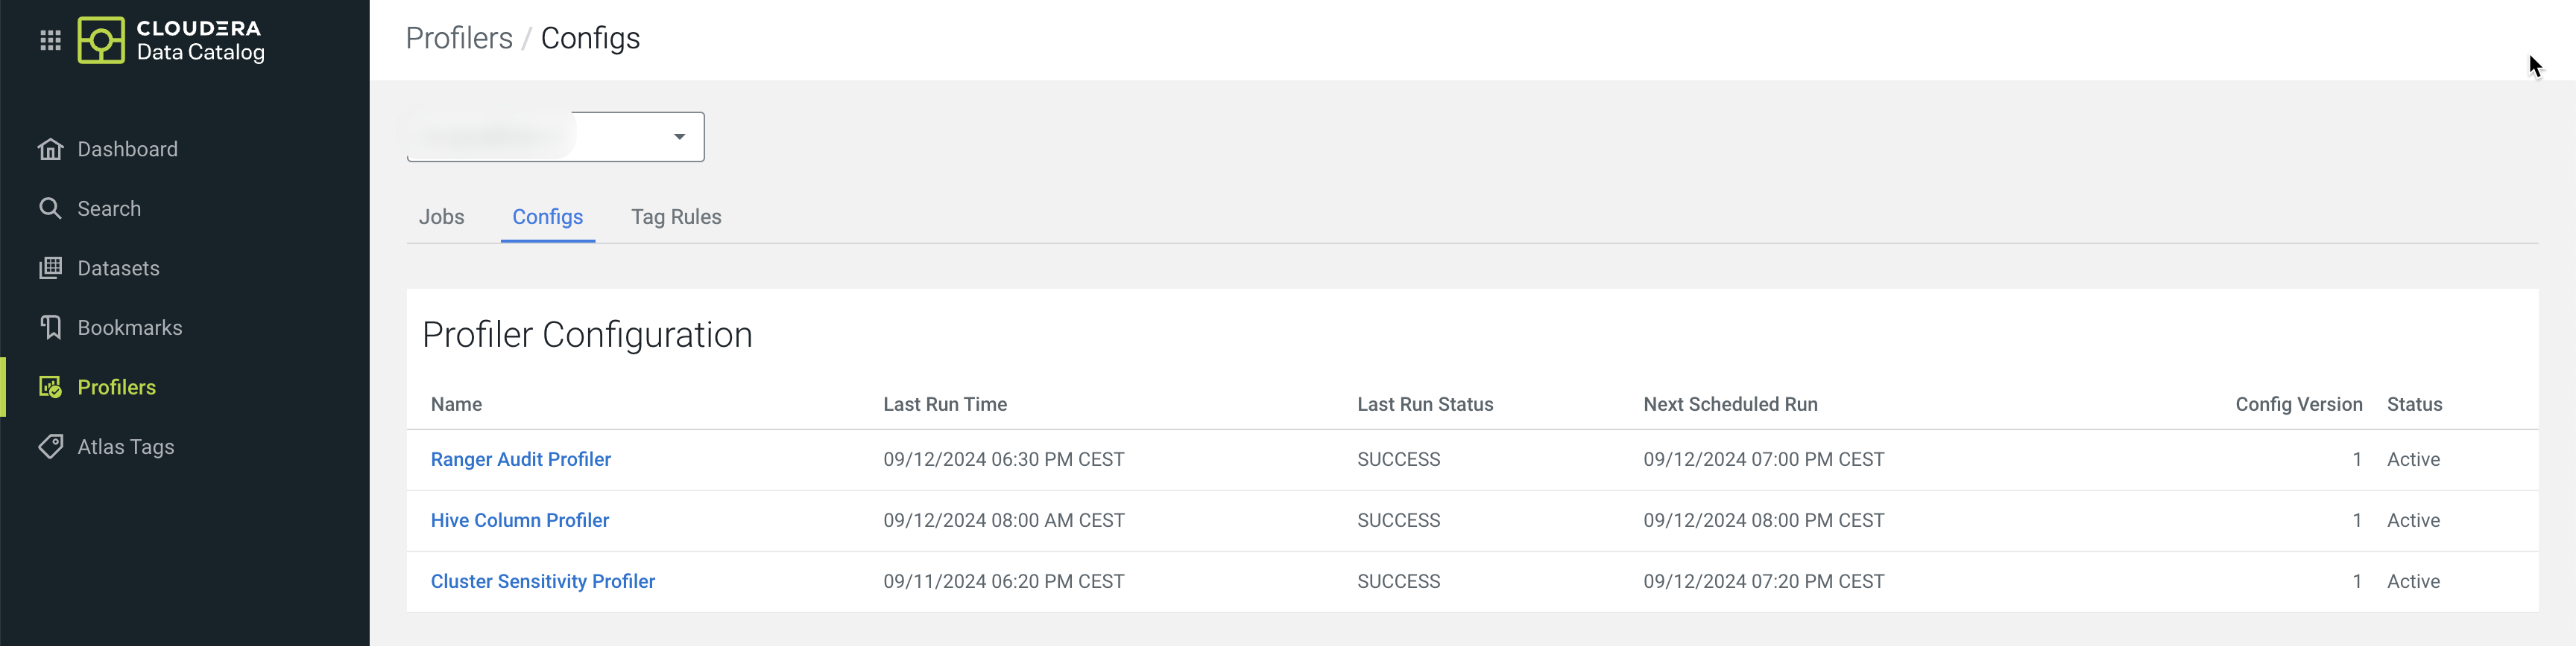Image resolution: width=2576 pixels, height=646 pixels.
Task: Open the Ranger Audit Profiler link
Action: [520, 459]
